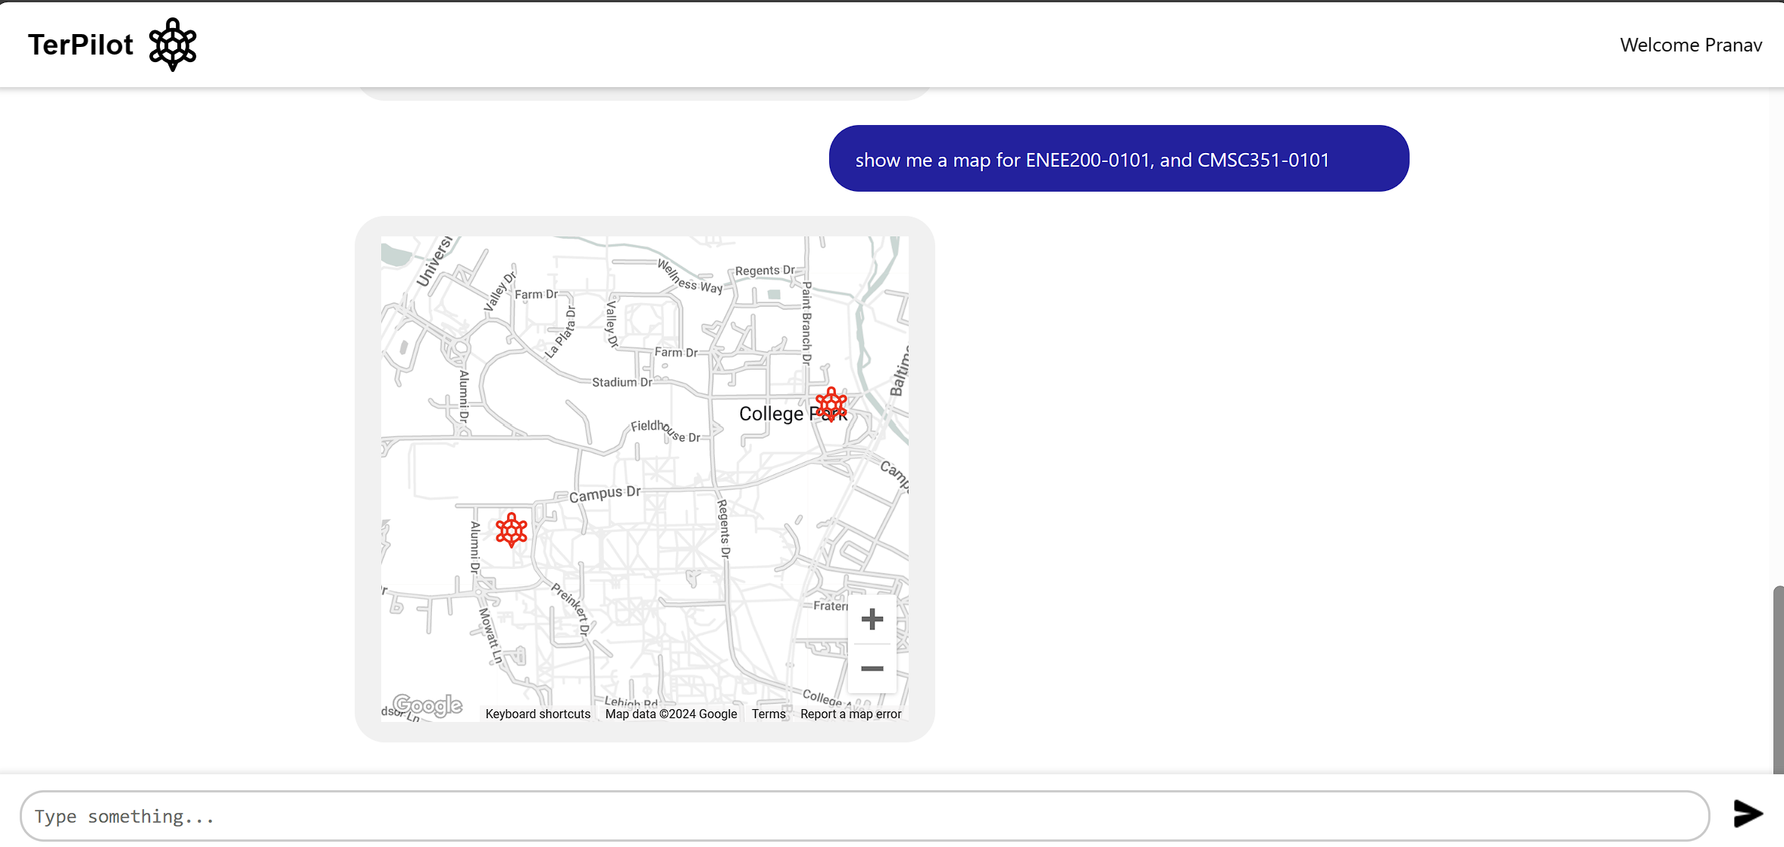Viewport: 1784px width, 847px height.
Task: Click the Map data ©2024 Google text
Action: click(x=671, y=714)
